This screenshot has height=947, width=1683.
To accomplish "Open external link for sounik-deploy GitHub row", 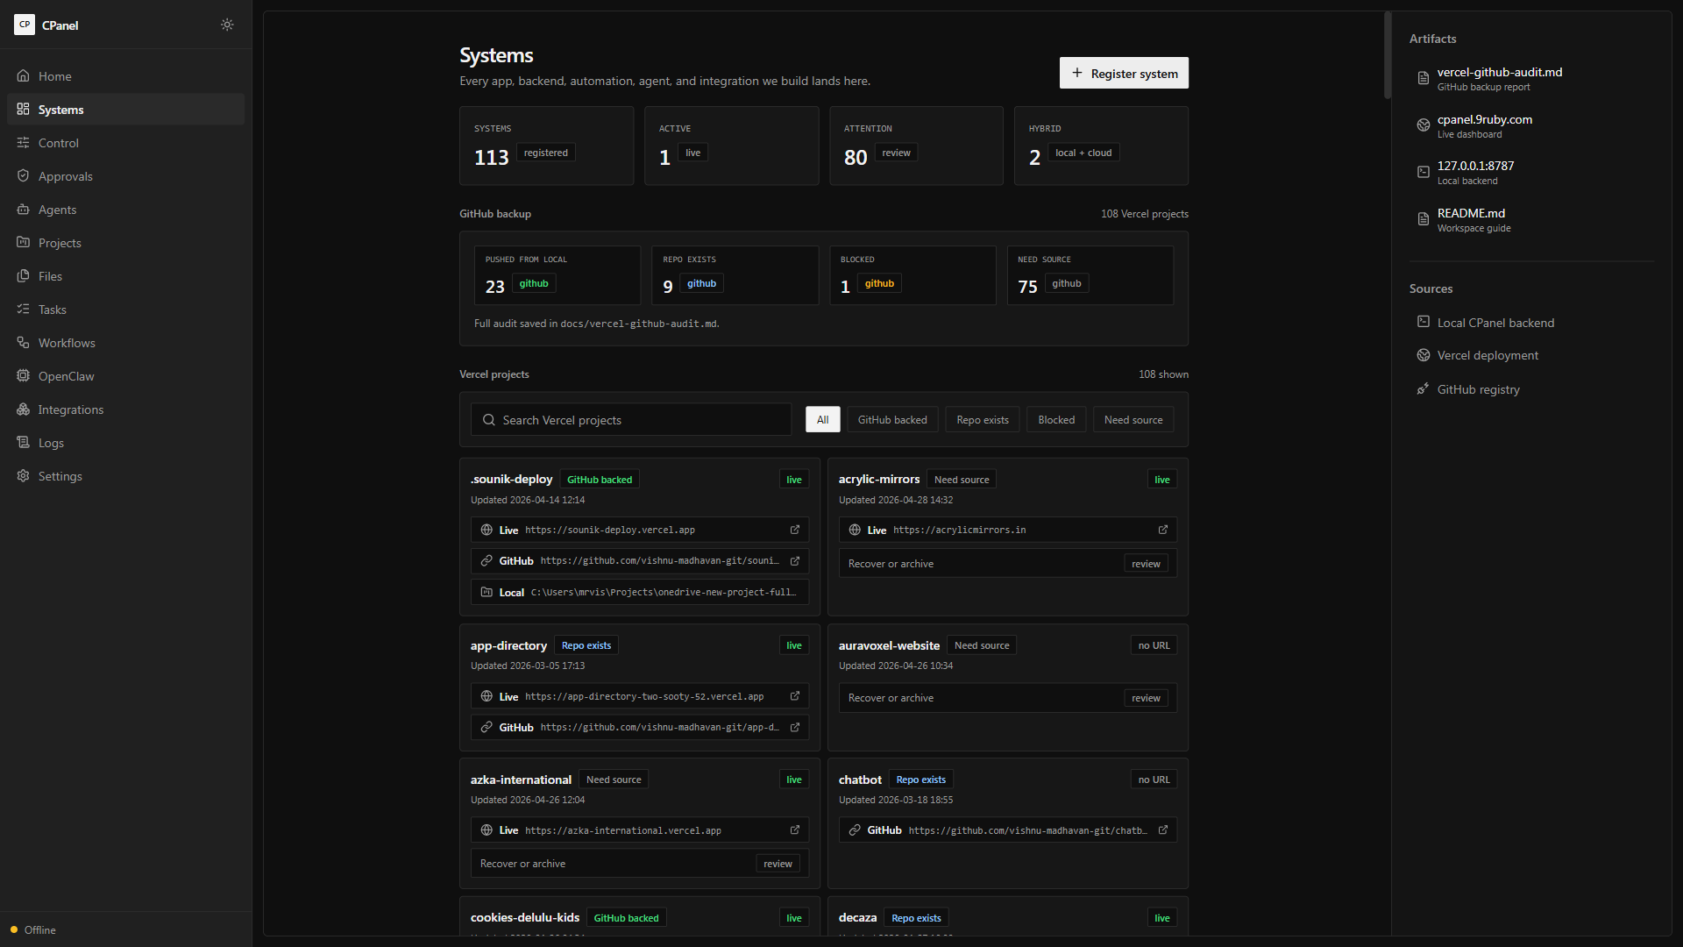I will click(795, 561).
